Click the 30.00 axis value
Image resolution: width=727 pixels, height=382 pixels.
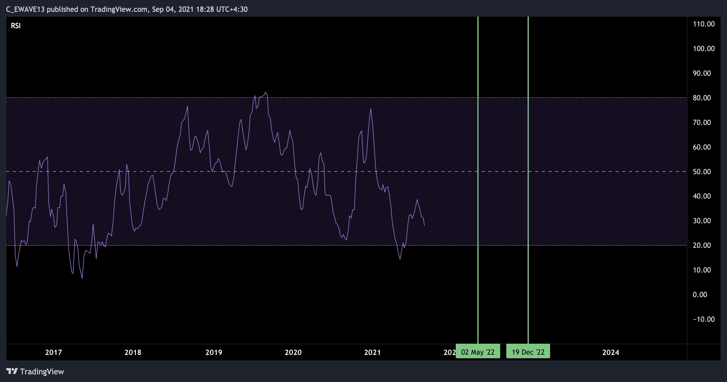point(702,221)
